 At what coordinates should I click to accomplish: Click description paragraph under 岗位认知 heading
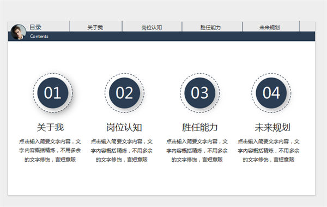coord(122,151)
